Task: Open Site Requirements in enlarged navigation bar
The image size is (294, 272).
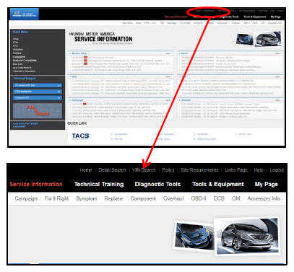Action: 199,170
